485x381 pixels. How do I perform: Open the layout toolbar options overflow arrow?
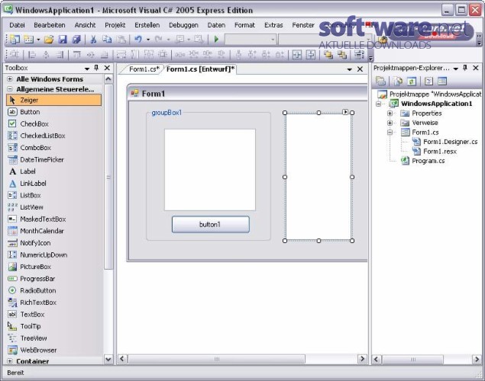click(370, 58)
